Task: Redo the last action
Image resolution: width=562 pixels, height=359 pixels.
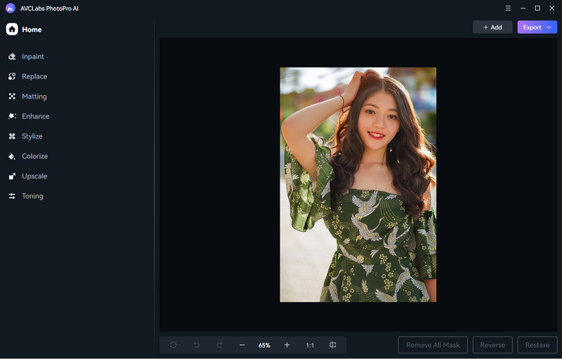Action: (x=219, y=345)
